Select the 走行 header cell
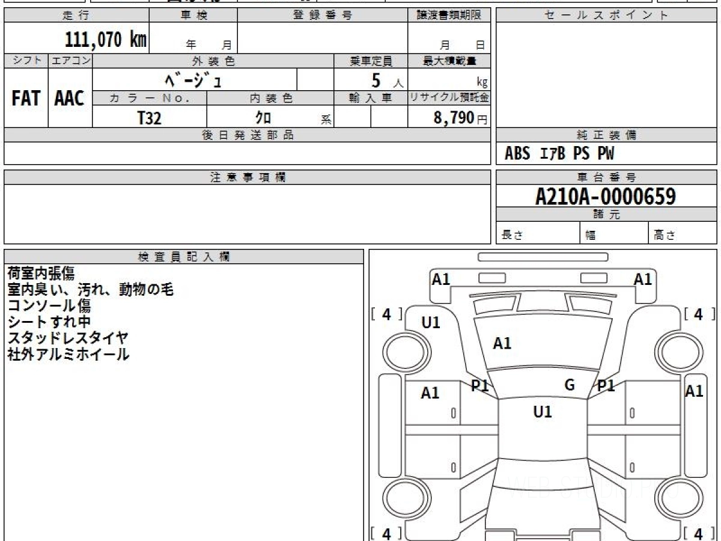Screen dimensions: 721x541 click(76, 16)
